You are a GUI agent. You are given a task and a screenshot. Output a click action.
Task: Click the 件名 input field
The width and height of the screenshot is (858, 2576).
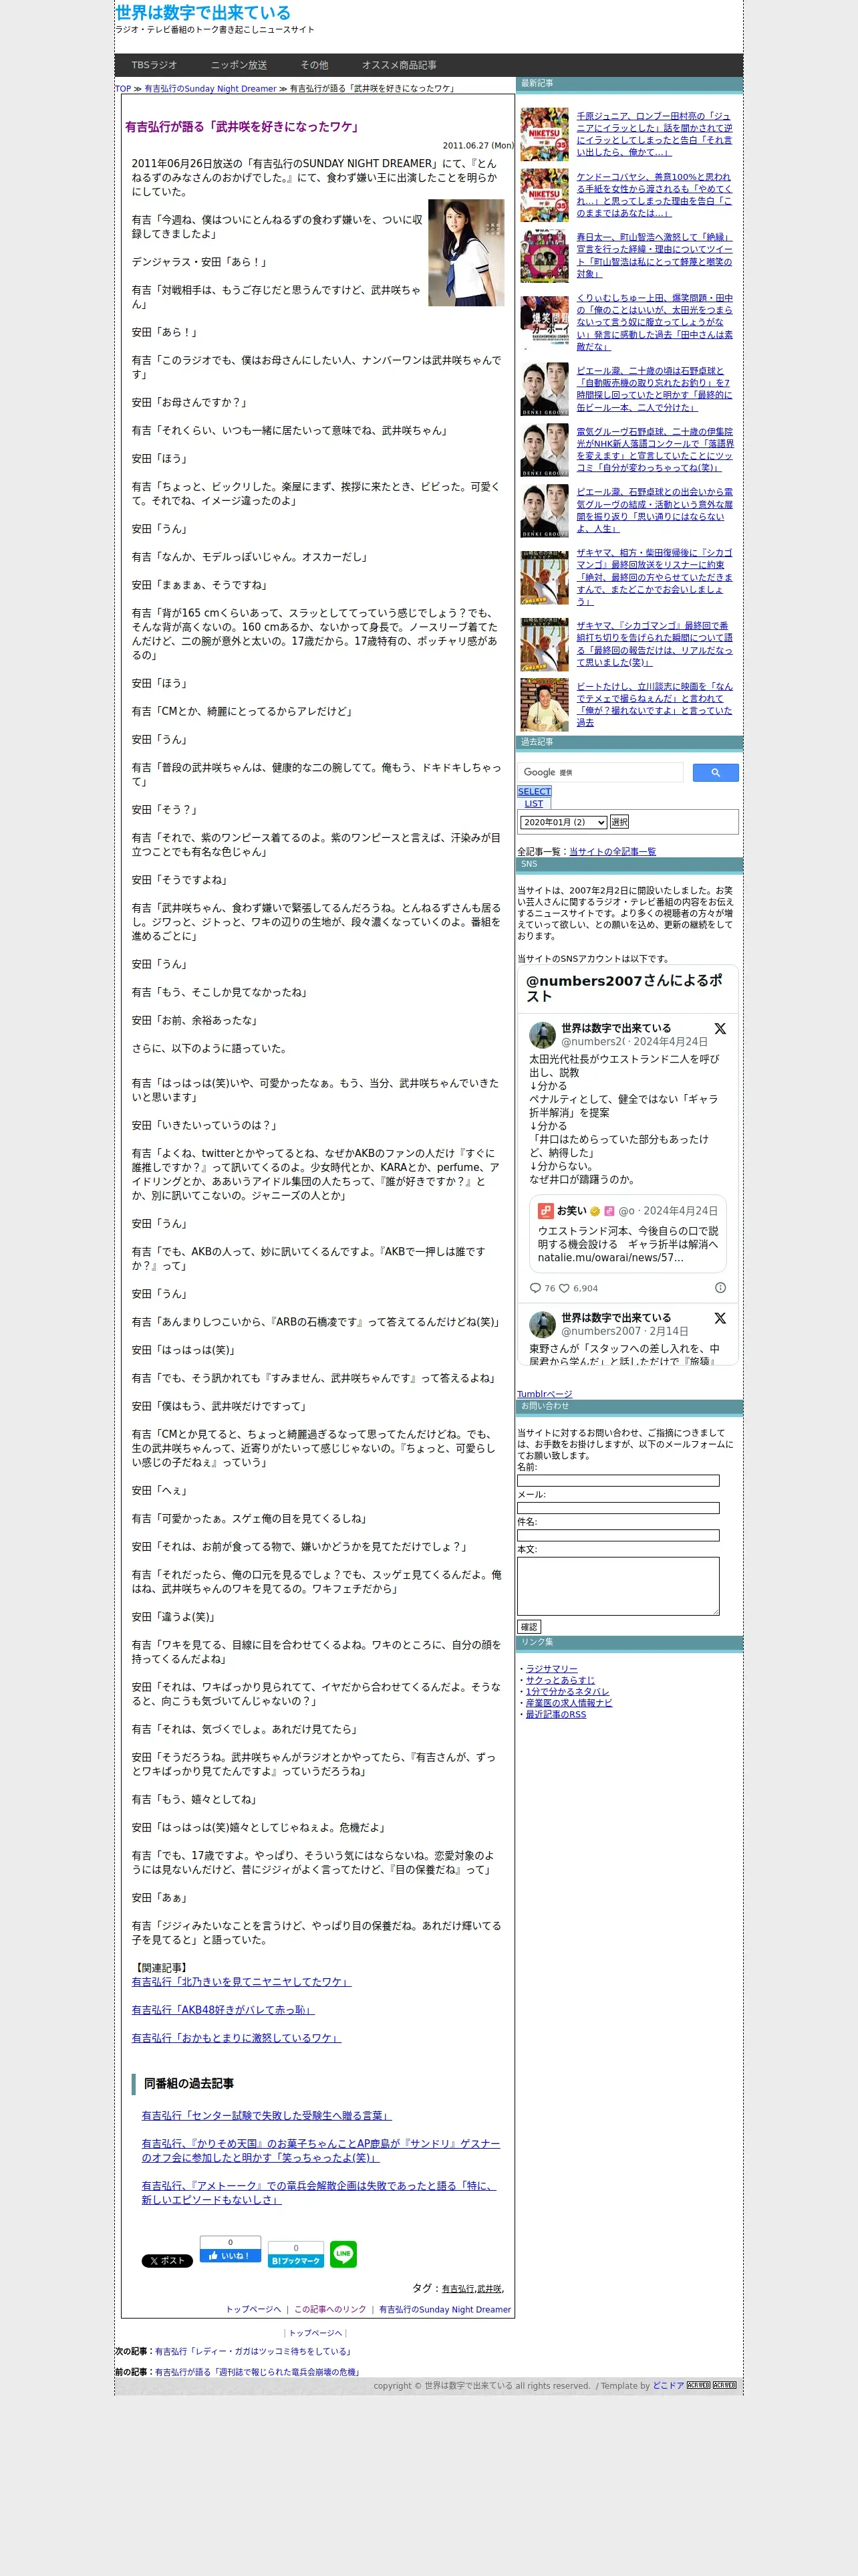pos(618,1535)
